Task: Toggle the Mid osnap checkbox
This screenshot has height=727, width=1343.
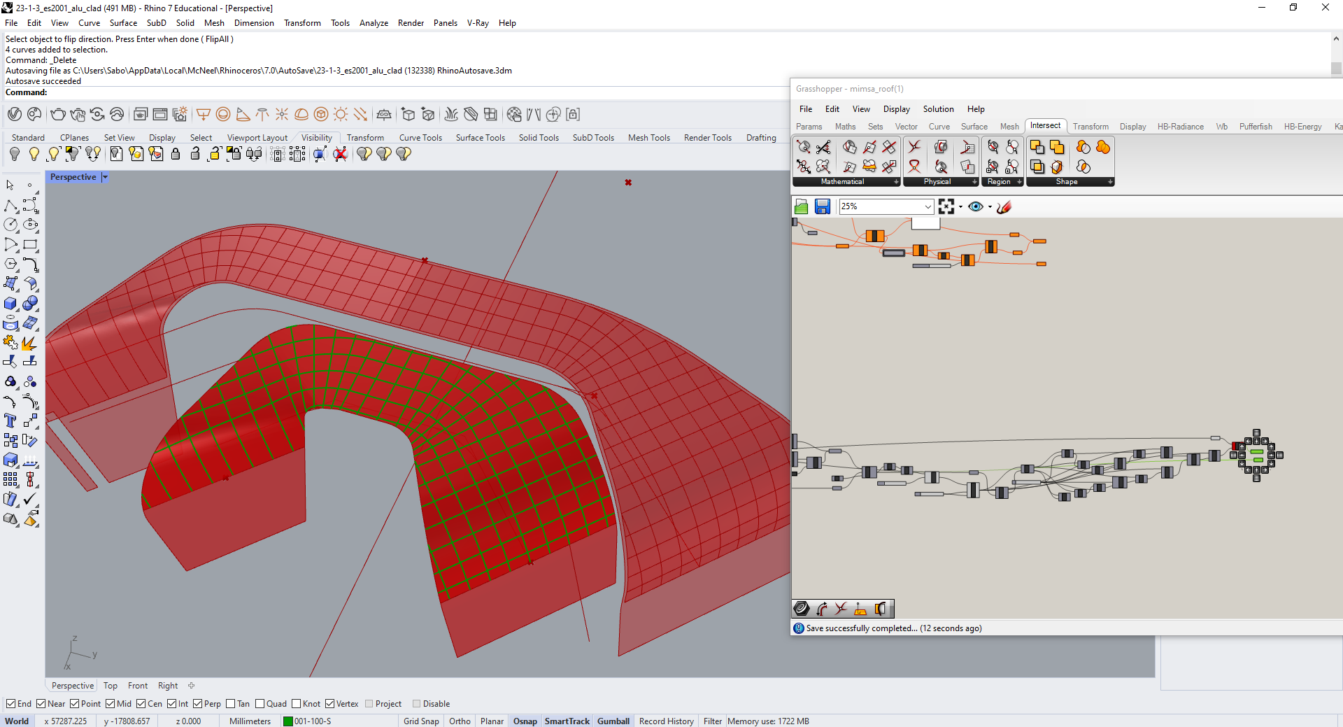Action: point(111,704)
